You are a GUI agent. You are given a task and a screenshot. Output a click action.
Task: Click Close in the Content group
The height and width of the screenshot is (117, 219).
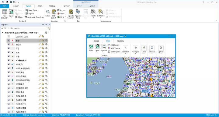click(19, 17)
